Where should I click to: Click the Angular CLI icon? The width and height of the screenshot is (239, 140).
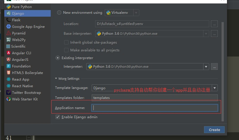click(x=9, y=53)
